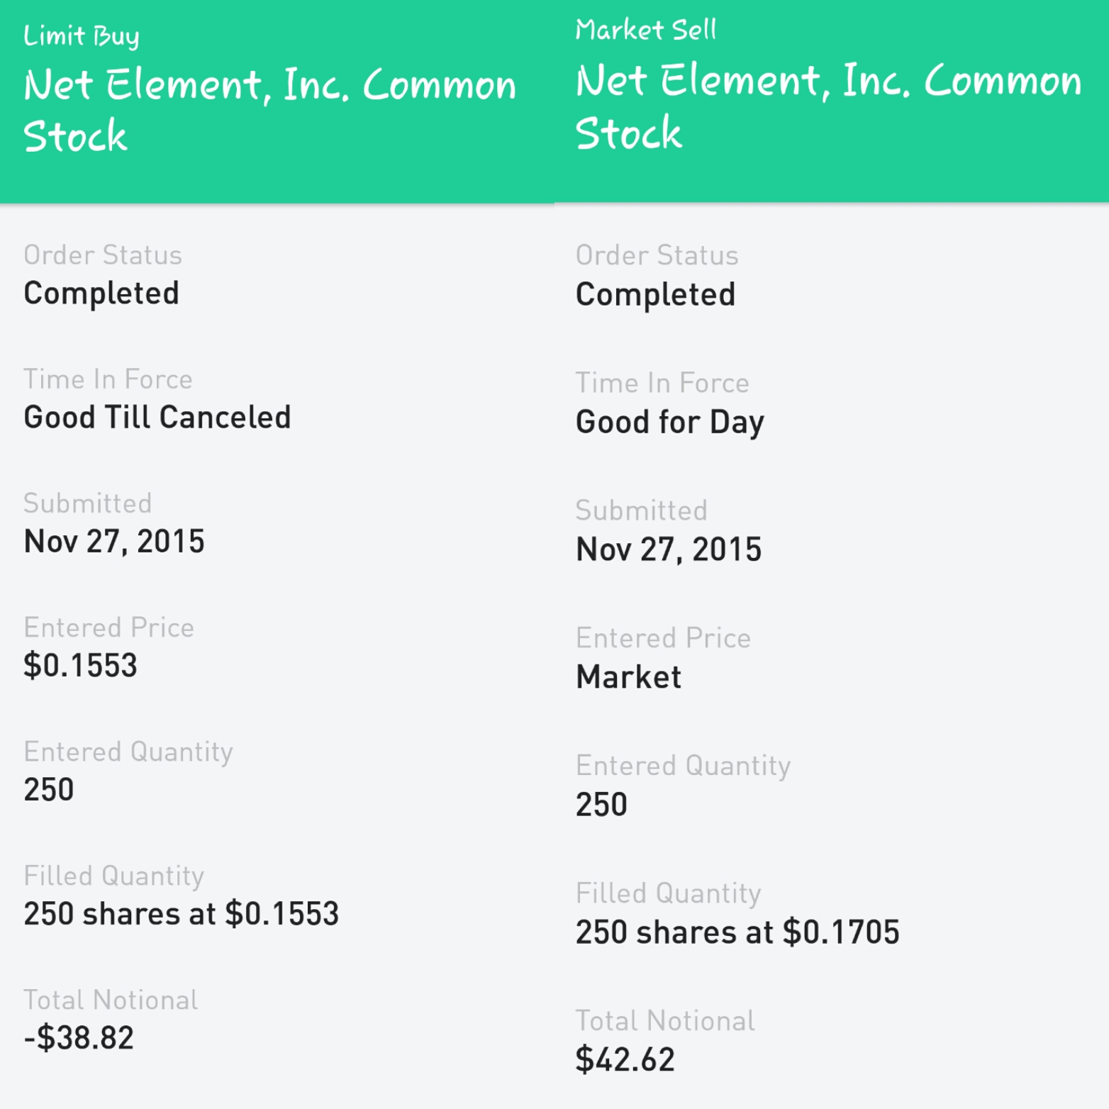Select the stock title under Market Sell
The width and height of the screenshot is (1109, 1109).
828,106
